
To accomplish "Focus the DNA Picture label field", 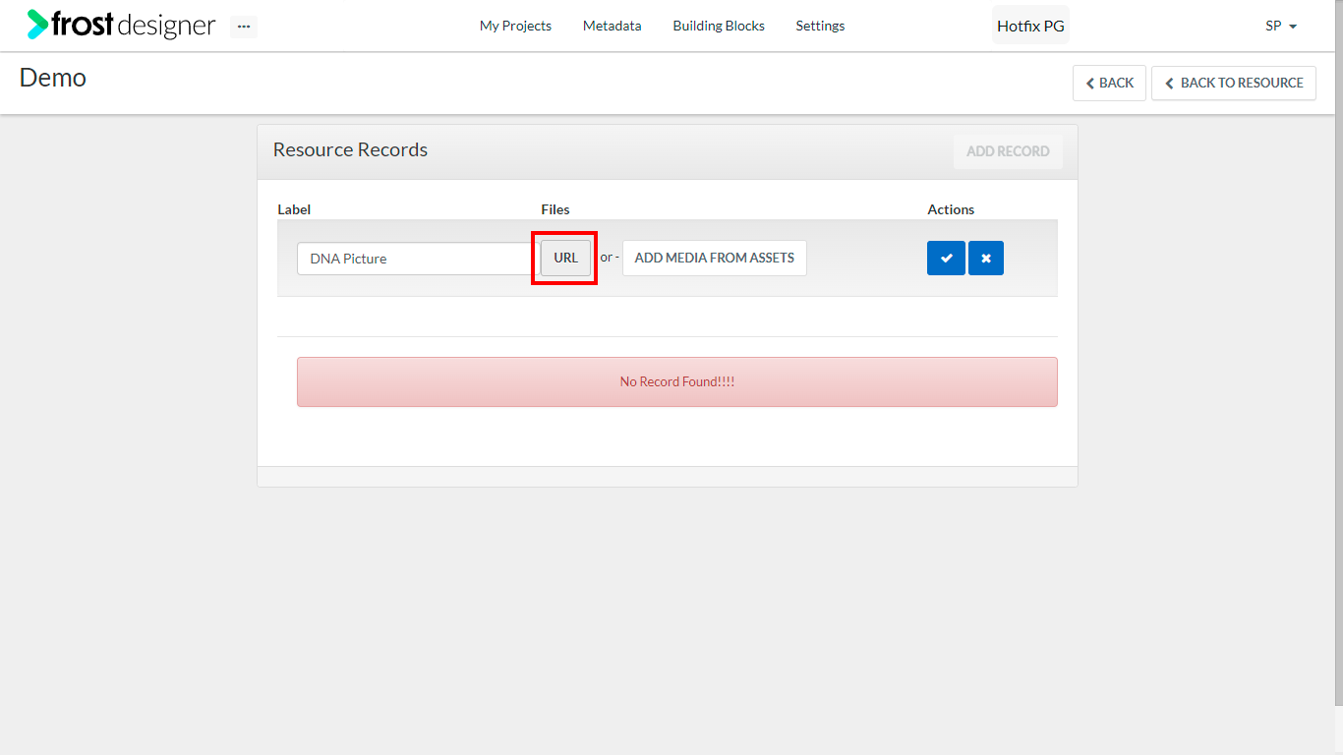I will click(417, 259).
